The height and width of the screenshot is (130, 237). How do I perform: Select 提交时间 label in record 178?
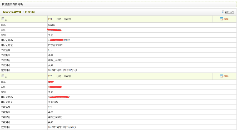(6, 70)
